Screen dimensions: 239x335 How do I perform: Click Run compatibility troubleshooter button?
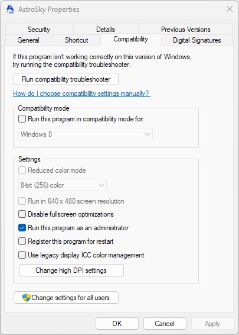[x=66, y=79]
